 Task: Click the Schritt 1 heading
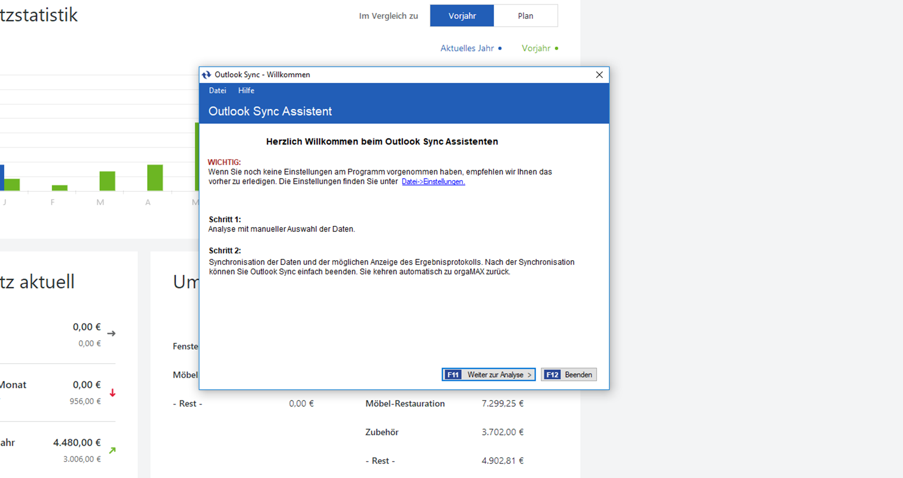[x=225, y=219]
